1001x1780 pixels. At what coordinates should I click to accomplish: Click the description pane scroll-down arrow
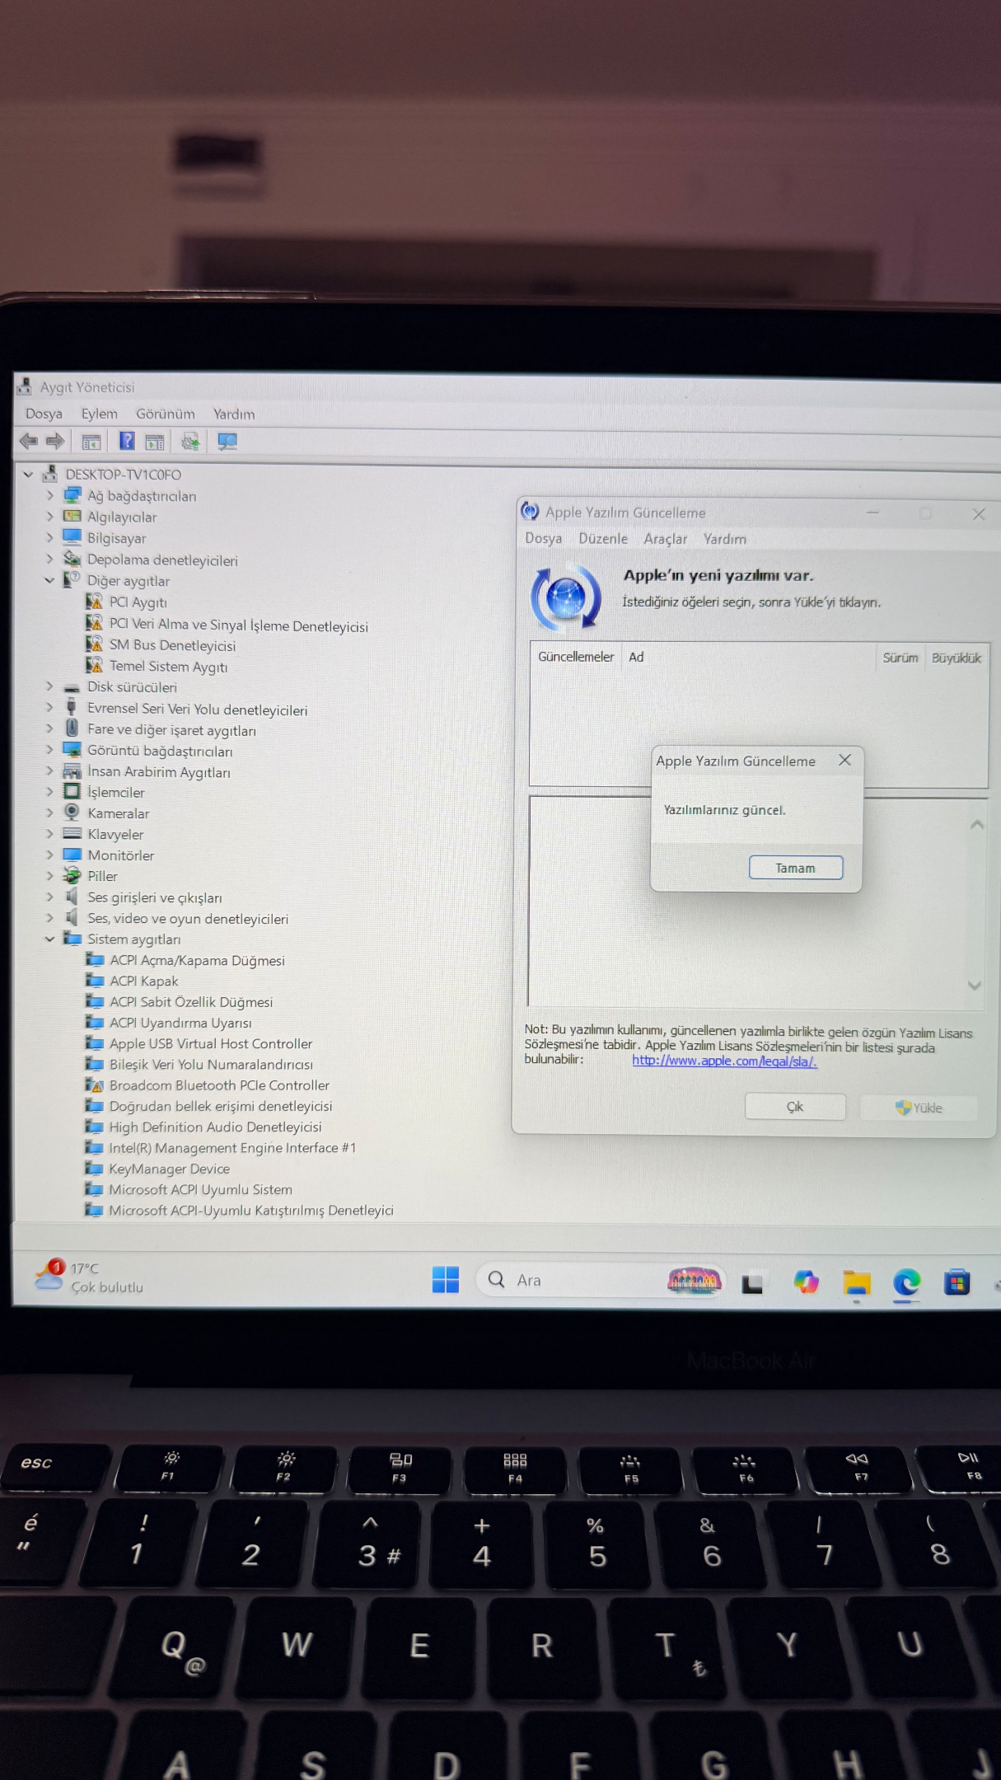[x=975, y=986]
